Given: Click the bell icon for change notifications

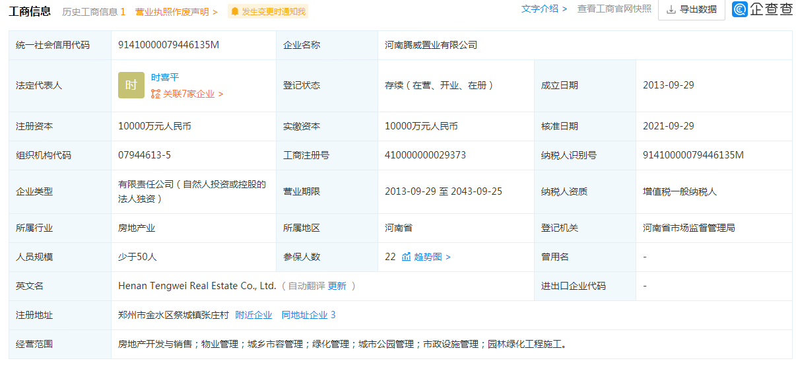Looking at the screenshot, I should (234, 12).
